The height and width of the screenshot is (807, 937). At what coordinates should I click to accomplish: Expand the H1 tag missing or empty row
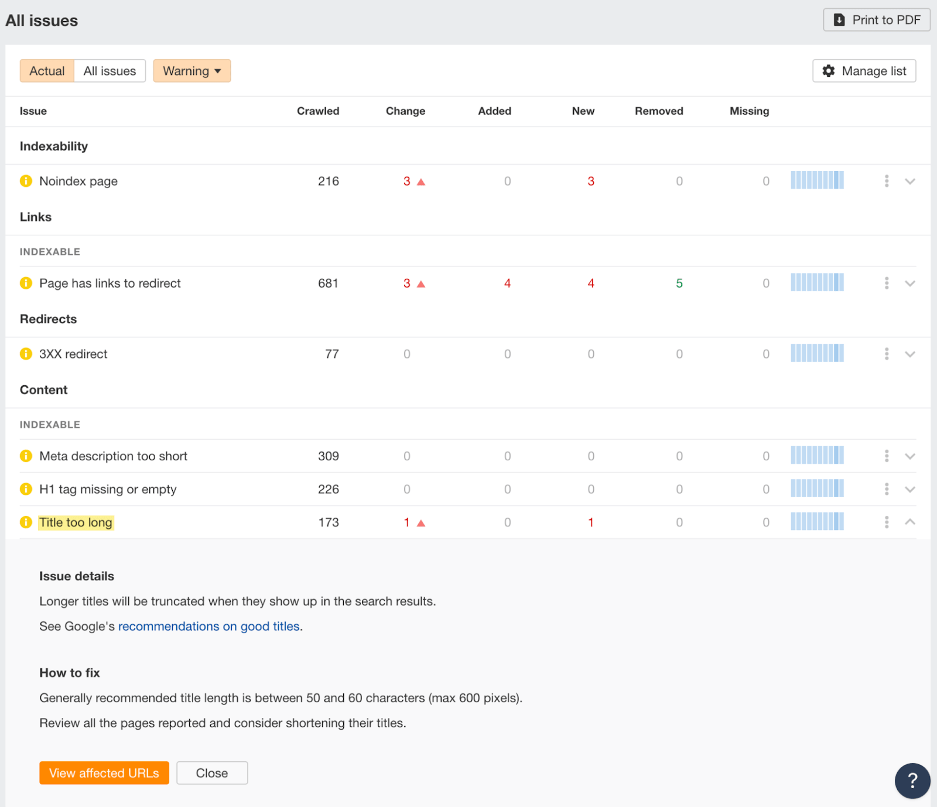[909, 489]
